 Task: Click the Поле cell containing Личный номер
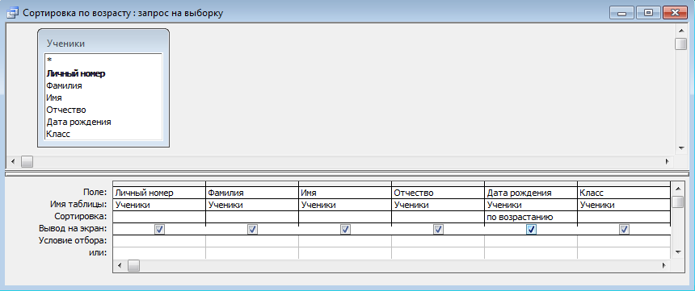(x=159, y=193)
